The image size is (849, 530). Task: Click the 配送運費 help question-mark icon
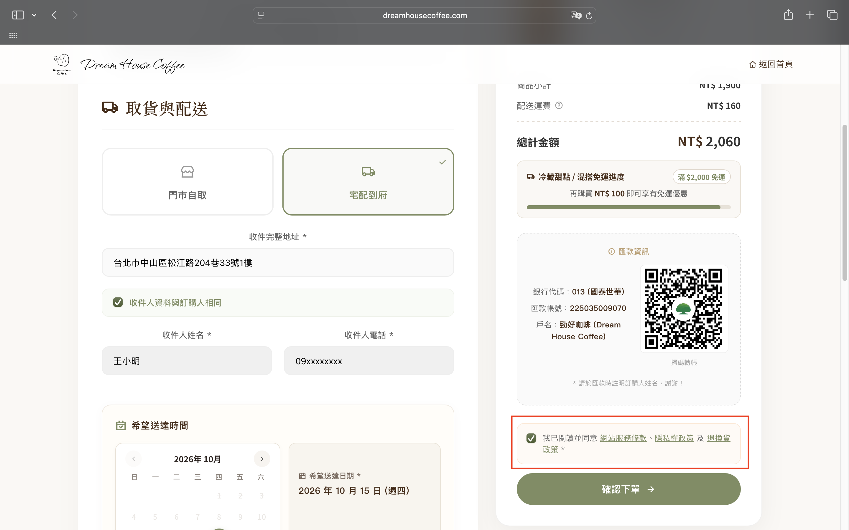559,105
